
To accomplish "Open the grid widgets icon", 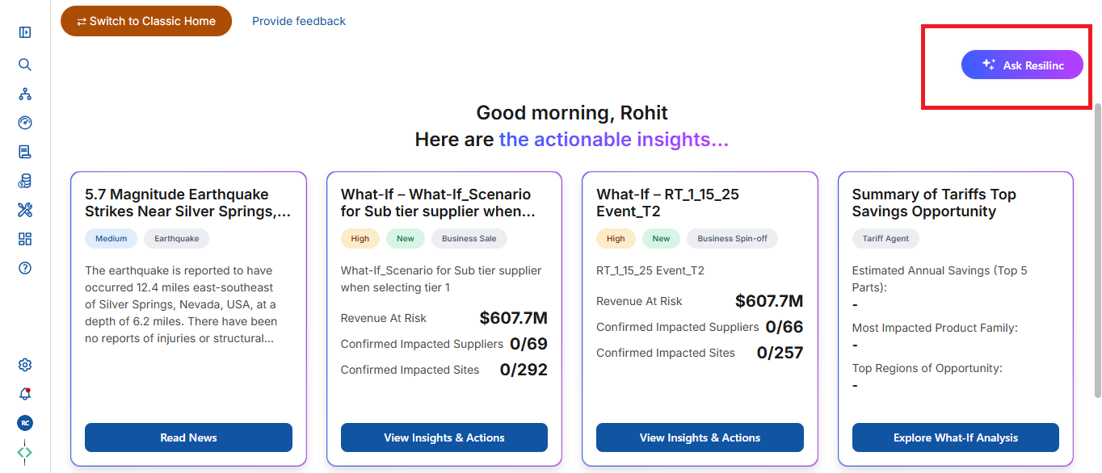I will click(25, 239).
